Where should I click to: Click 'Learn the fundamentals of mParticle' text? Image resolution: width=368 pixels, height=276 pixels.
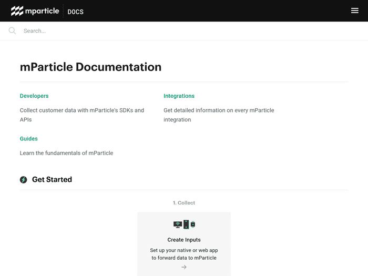tap(66, 153)
